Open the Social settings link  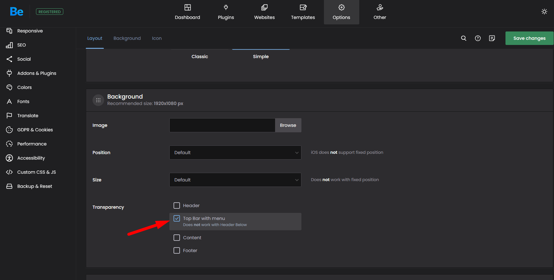point(24,59)
